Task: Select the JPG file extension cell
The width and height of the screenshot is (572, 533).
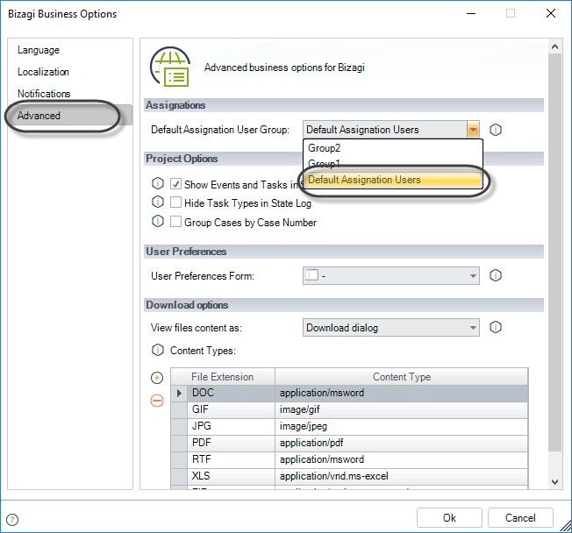Action: (x=231, y=426)
